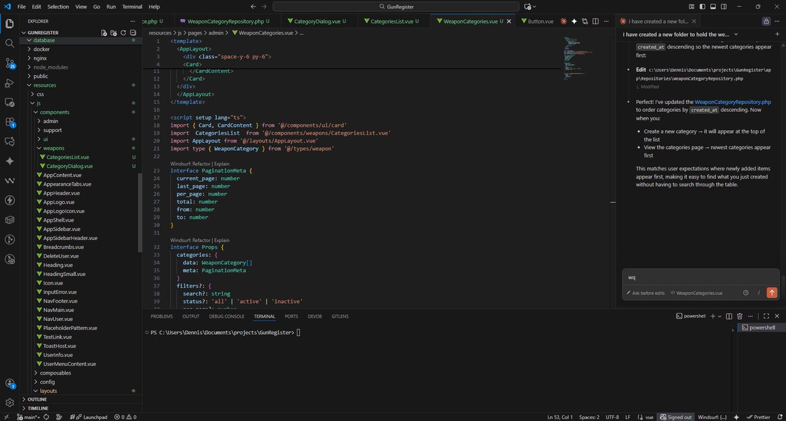This screenshot has height=421, width=786.
Task: Open AppSidebar.vue in Explorer tree
Action: tap(62, 229)
